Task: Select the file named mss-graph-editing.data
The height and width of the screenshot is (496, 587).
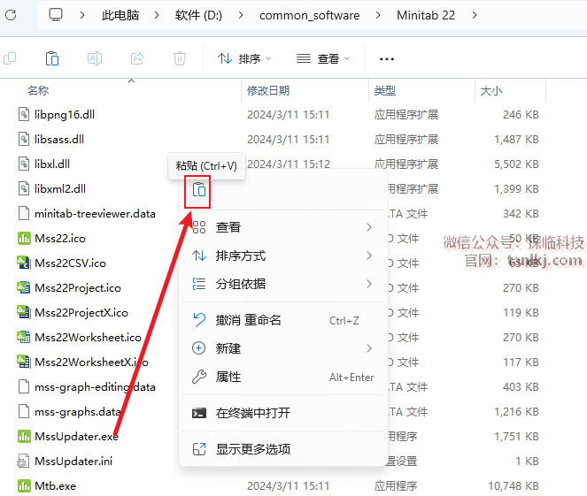Action: [95, 386]
